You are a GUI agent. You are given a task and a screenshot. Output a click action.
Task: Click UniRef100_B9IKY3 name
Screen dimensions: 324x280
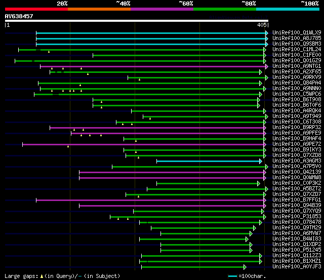(297, 150)
